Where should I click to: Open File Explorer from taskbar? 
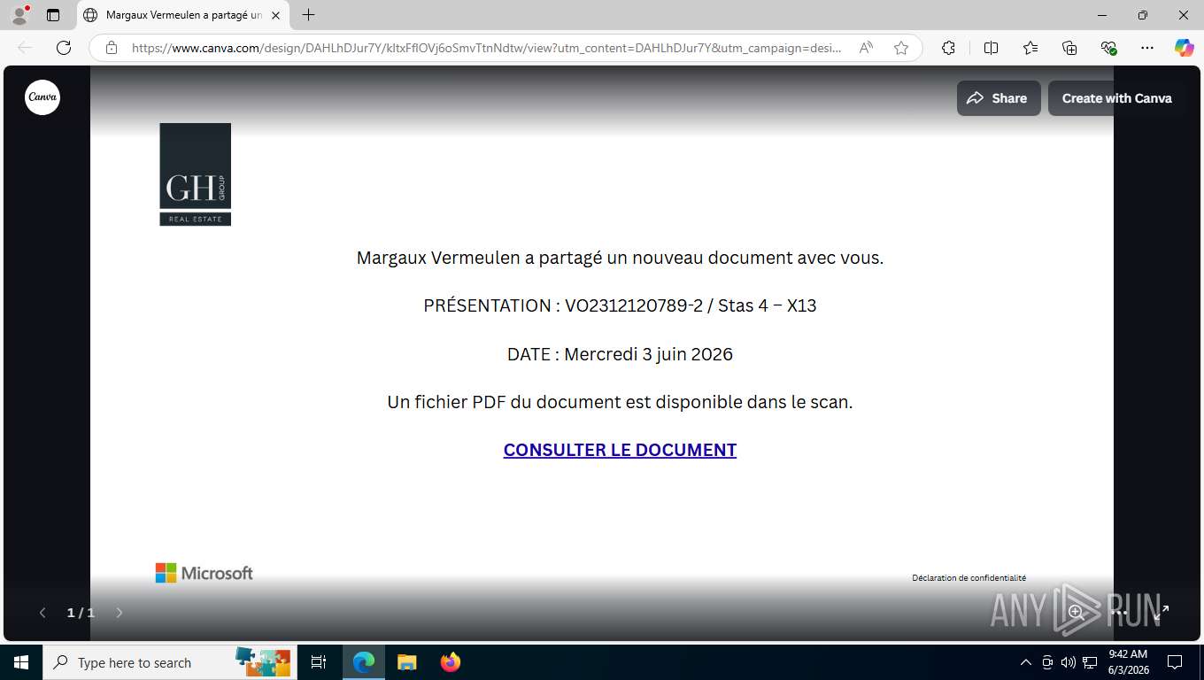click(x=406, y=662)
